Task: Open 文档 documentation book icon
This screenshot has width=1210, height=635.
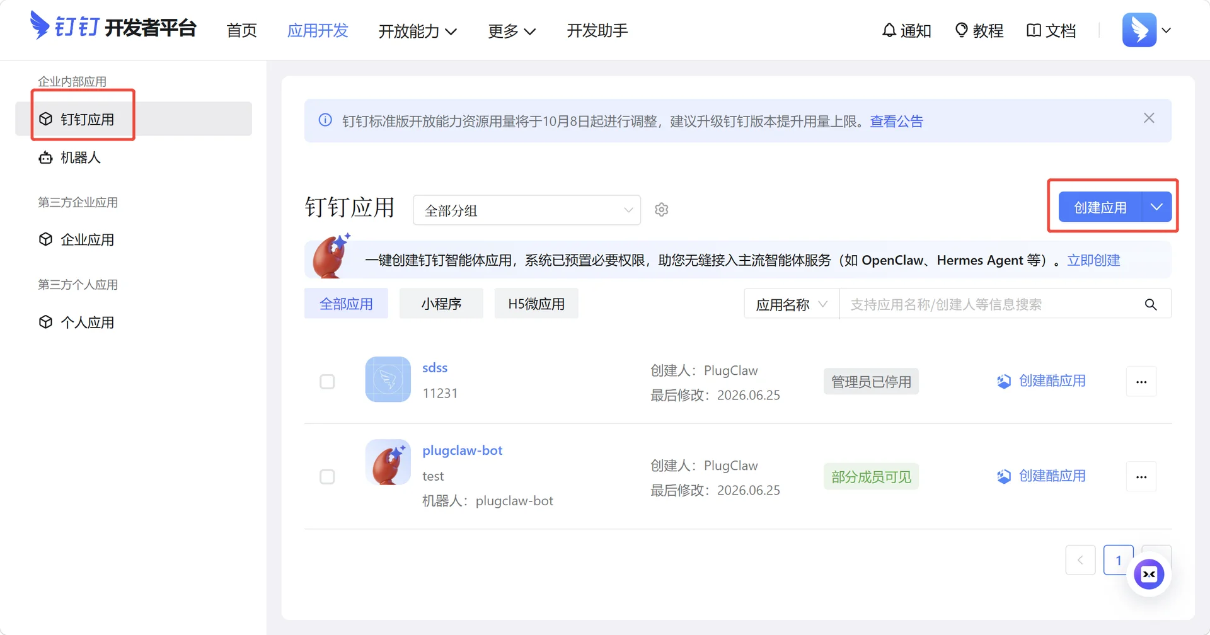Action: click(x=1051, y=30)
